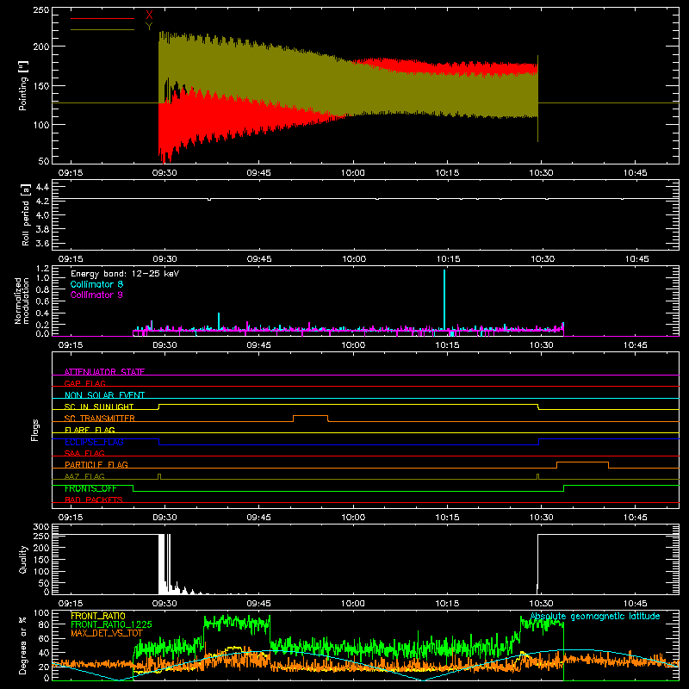Click the 250 value on Pointing y-axis

point(41,9)
